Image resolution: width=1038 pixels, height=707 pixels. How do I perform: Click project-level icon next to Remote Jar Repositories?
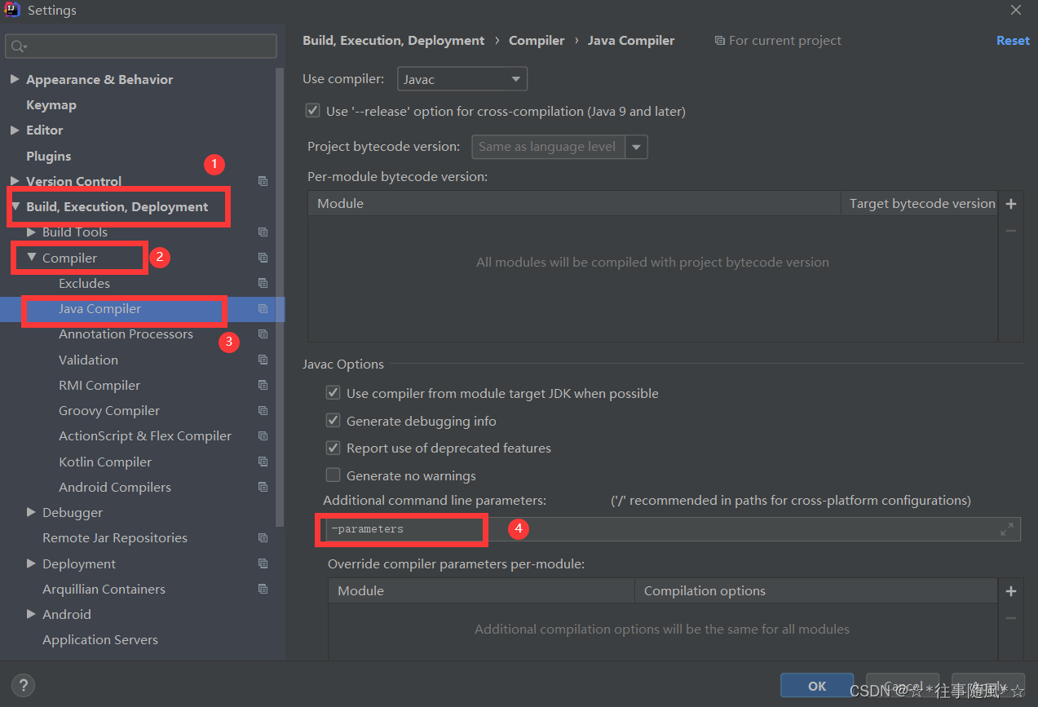tap(263, 538)
